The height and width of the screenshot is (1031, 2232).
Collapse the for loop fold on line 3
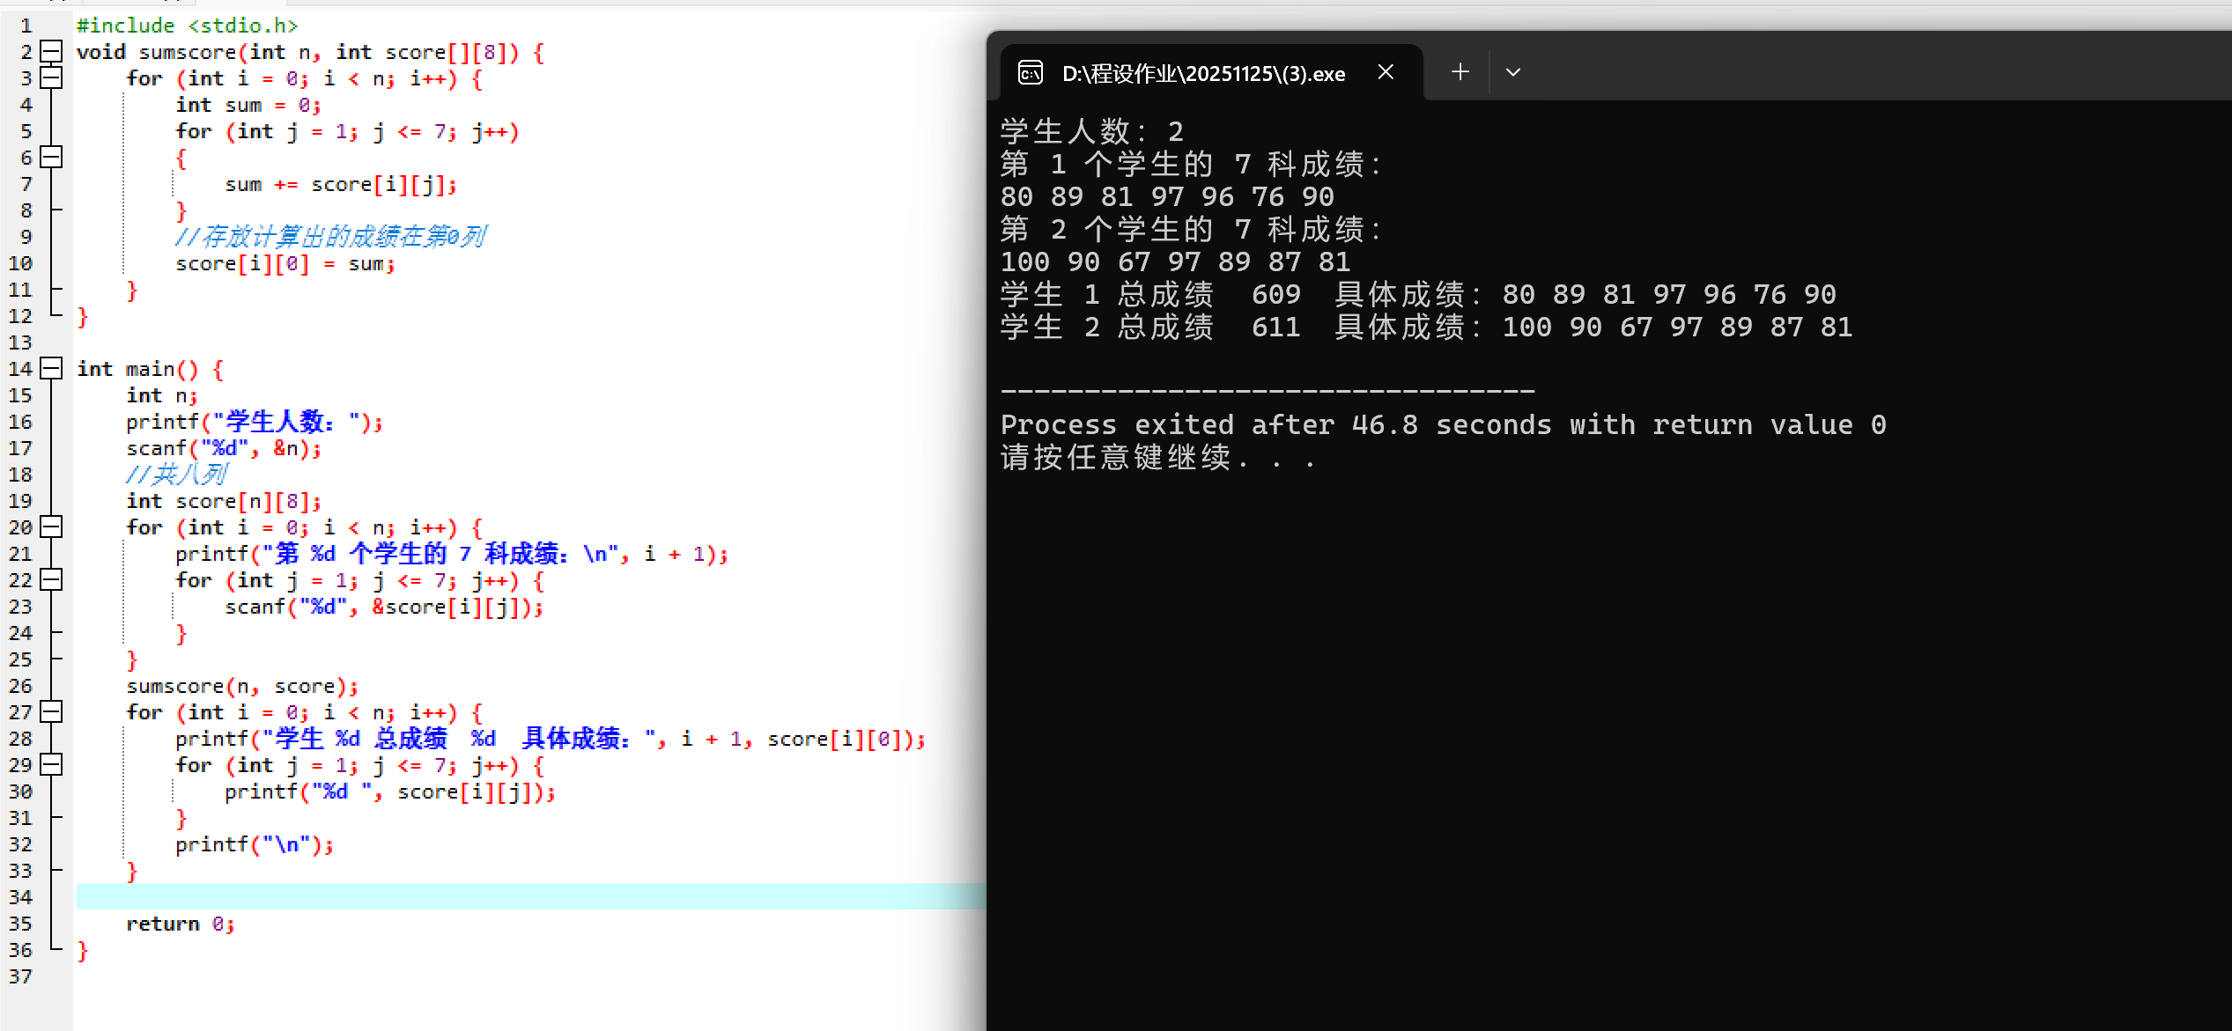tap(51, 77)
